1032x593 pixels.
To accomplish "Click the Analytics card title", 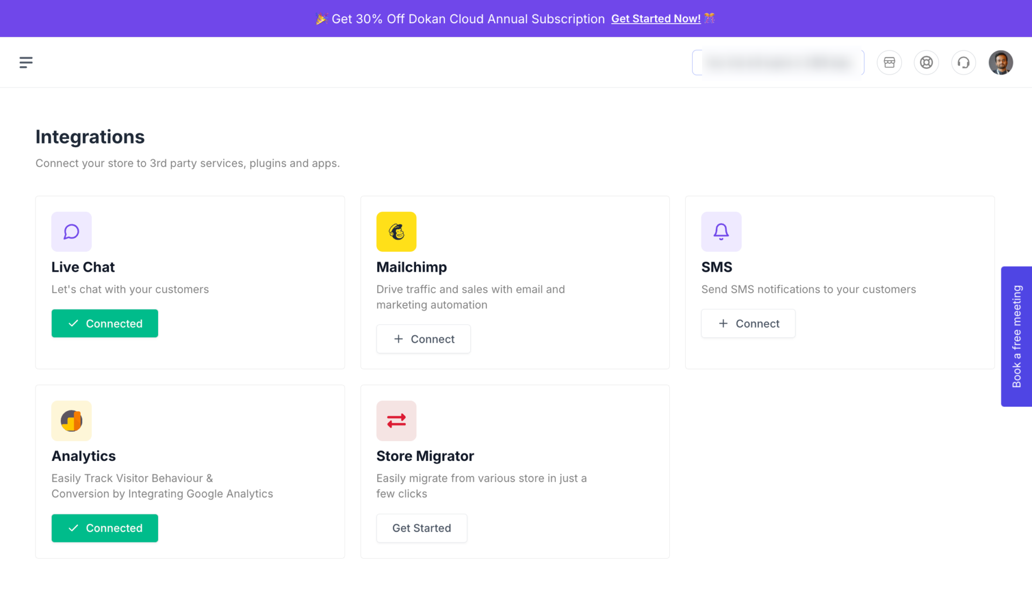I will [x=83, y=456].
